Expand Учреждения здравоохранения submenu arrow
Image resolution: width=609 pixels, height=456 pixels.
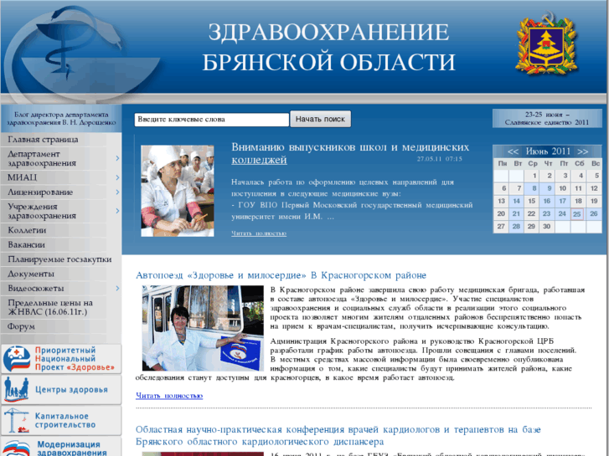pos(117,211)
